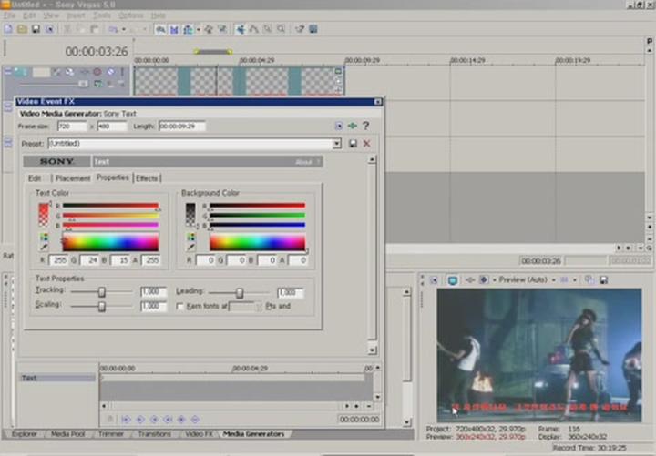Click the What's This help toolbar icon
This screenshot has height=456, width=656.
click(300, 29)
